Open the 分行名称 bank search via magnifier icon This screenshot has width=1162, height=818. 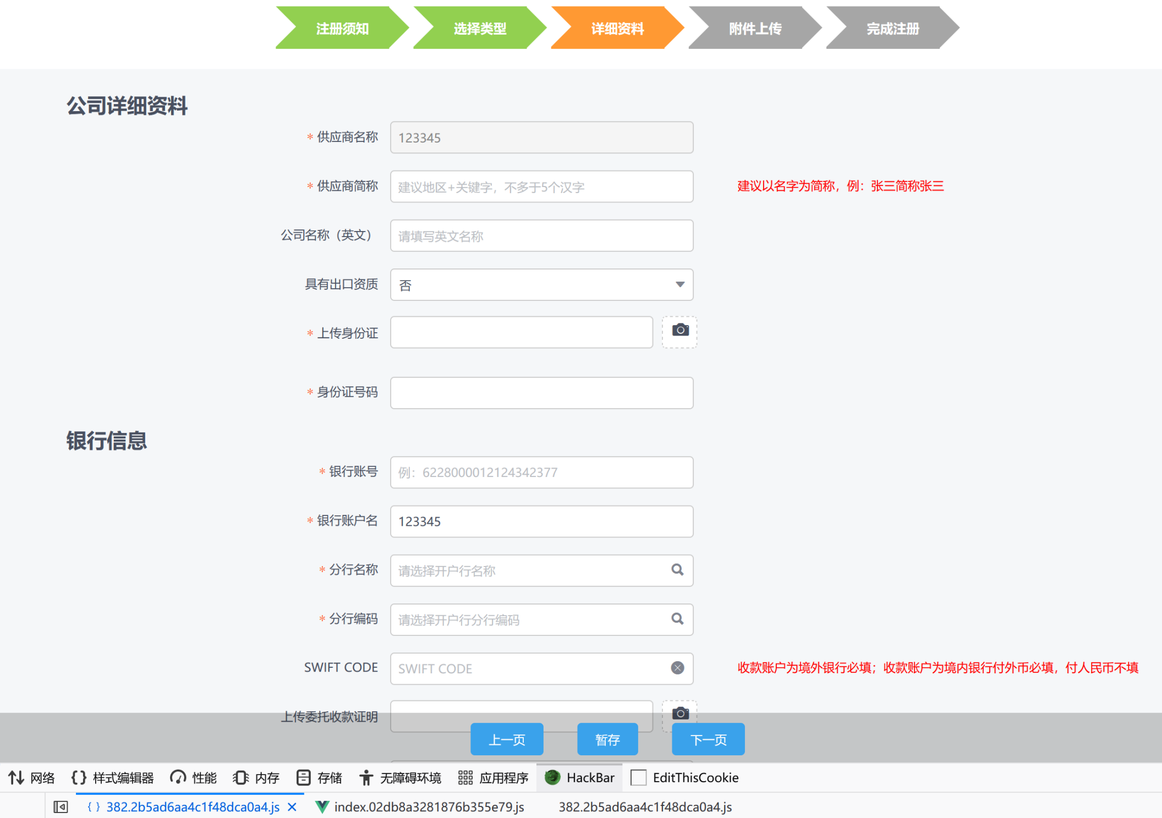pos(676,570)
